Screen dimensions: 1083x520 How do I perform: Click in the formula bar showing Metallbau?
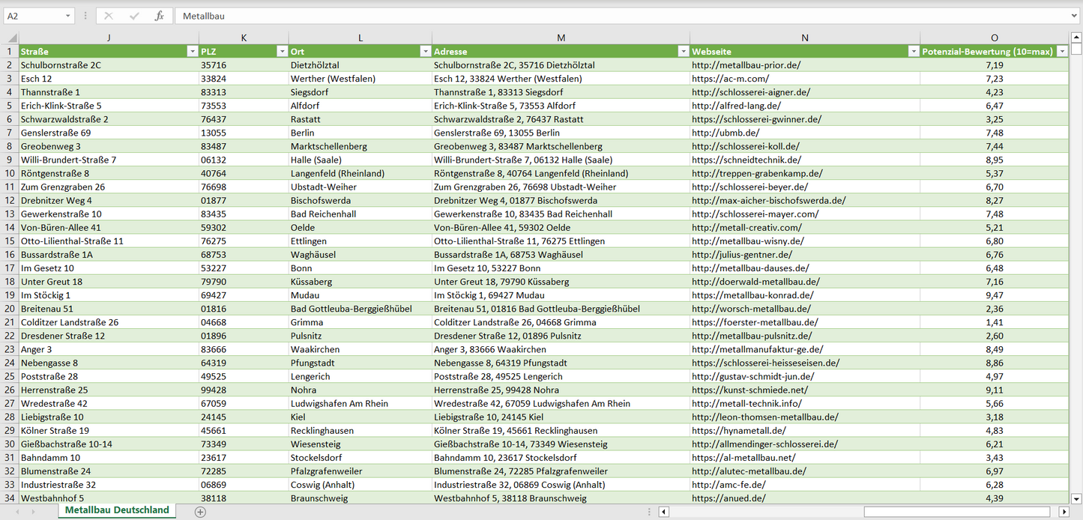(600, 16)
